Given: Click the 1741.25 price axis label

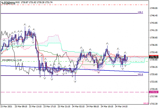Looking at the screenshot, I should tap(154, 30).
